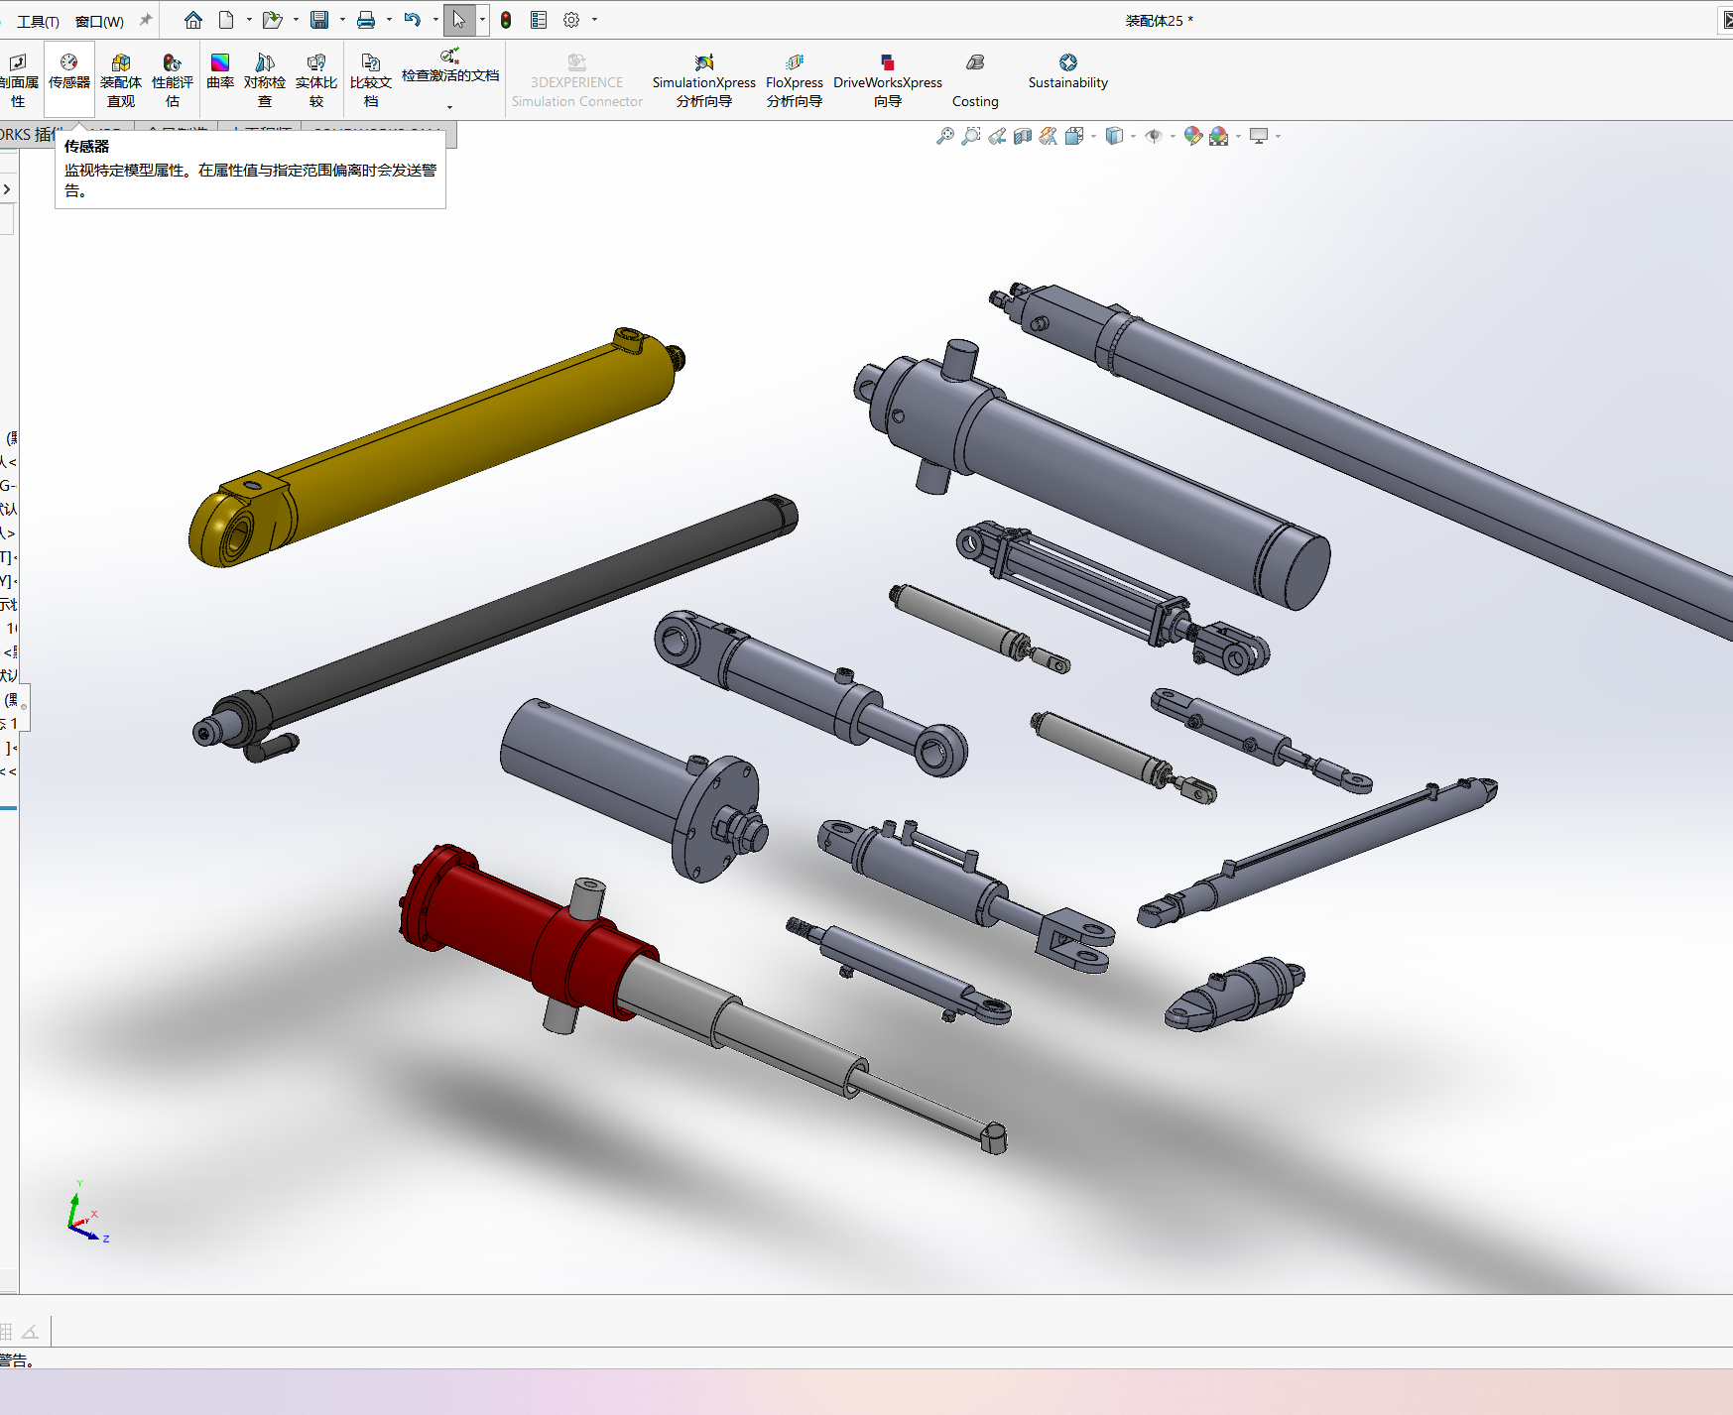This screenshot has height=1415, width=1733.
Task: Expand the Undo history dropdown arrow
Action: 435,20
